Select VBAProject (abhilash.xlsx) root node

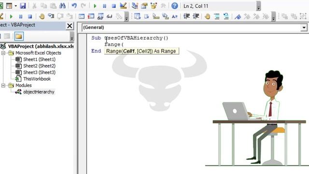click(41, 46)
